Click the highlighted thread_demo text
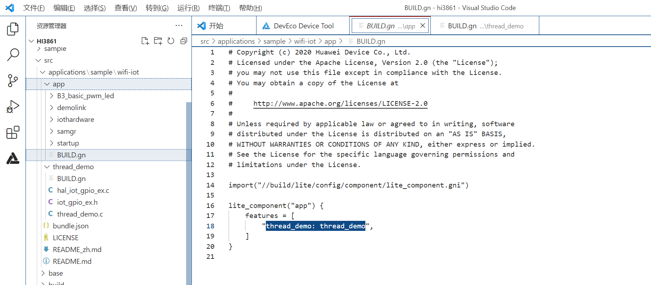 [x=315, y=226]
